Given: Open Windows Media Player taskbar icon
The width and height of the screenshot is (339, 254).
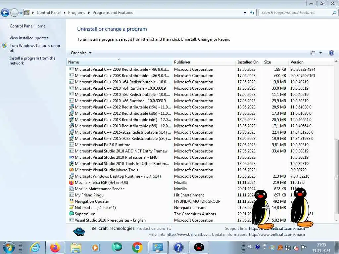Looking at the screenshot, I should [x=95, y=247].
